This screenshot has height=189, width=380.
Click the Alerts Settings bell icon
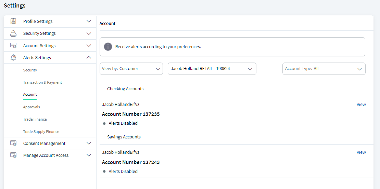pos(13,58)
